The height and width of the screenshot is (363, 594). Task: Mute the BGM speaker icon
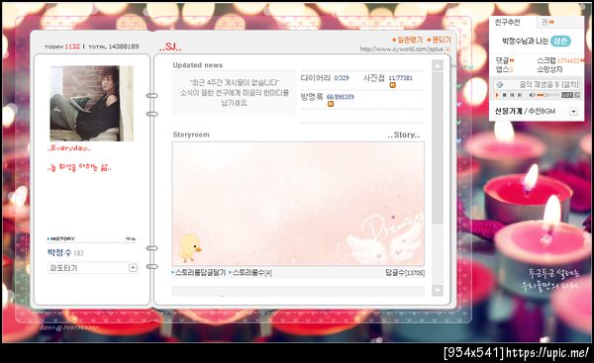coord(532,95)
